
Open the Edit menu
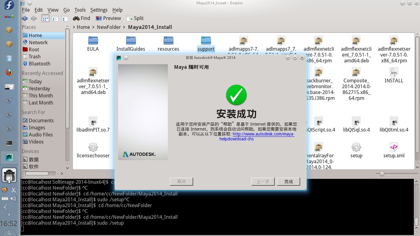(39, 10)
